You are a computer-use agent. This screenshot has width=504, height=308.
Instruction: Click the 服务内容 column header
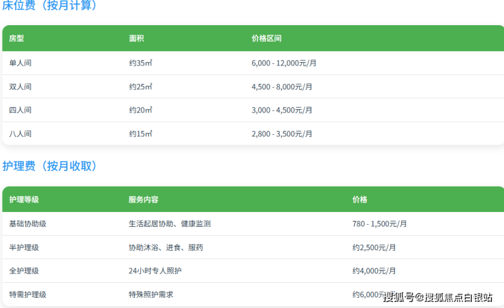143,200
